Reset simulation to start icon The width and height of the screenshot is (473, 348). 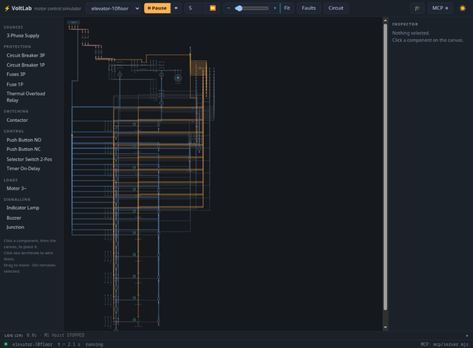coord(176,8)
